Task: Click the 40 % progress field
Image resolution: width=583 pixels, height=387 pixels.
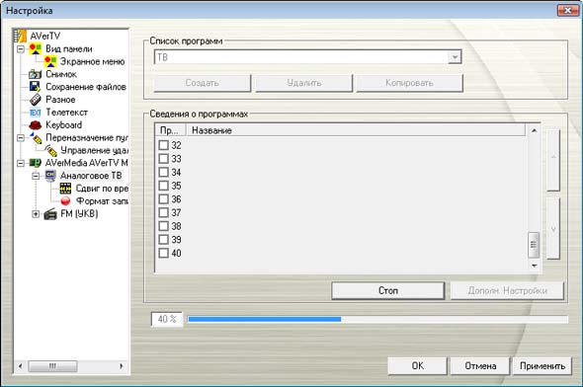Action: [x=167, y=319]
